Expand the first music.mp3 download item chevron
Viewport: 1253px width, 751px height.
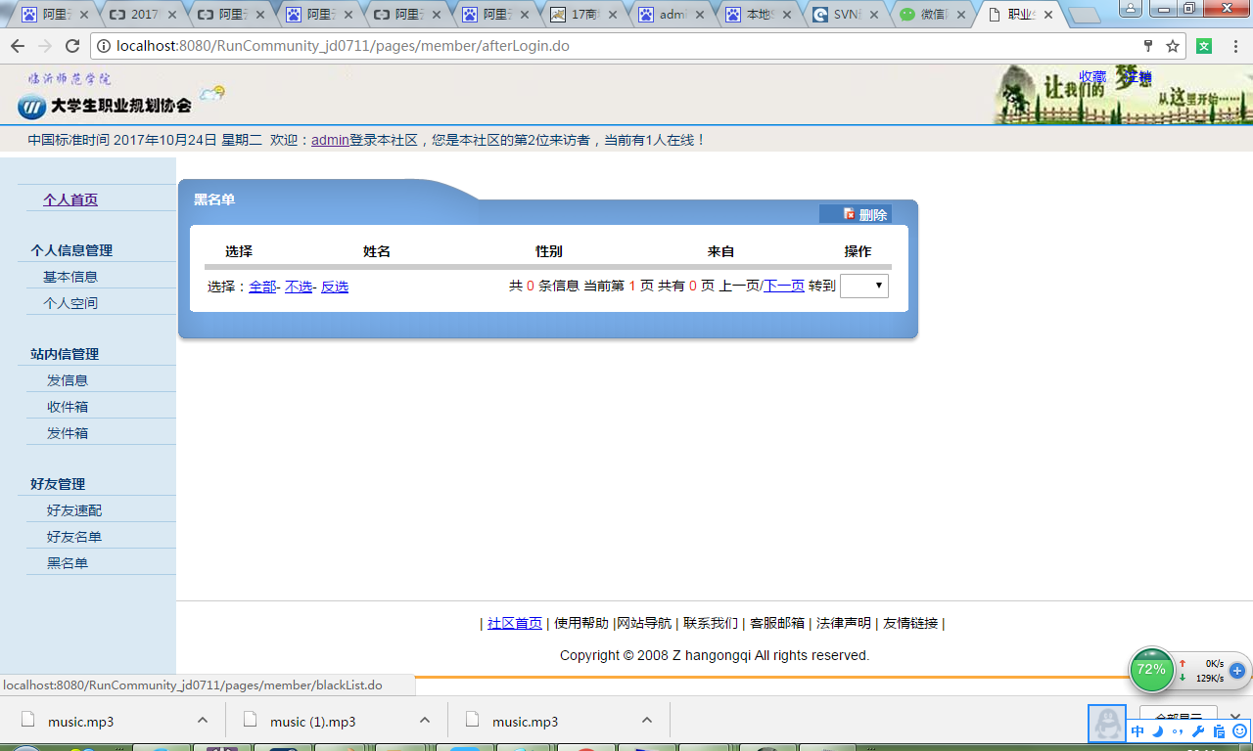[203, 720]
